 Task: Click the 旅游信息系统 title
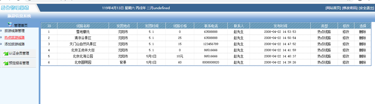coord(19,16)
